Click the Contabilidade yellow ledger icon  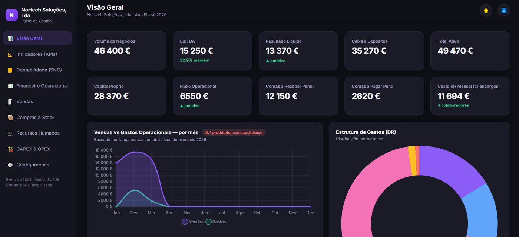point(10,70)
